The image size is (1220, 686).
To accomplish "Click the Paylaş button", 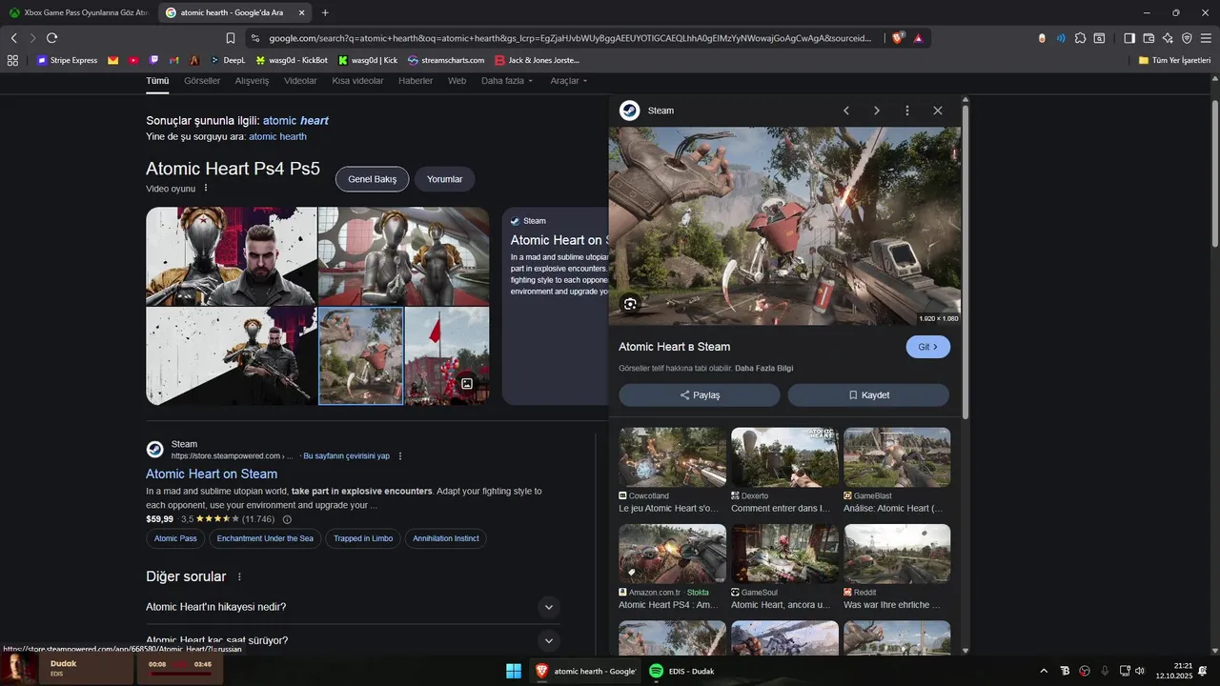I will (x=700, y=395).
